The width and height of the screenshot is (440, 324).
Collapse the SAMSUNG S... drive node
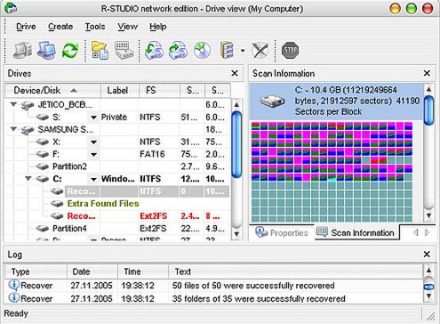pyautogui.click(x=13, y=129)
